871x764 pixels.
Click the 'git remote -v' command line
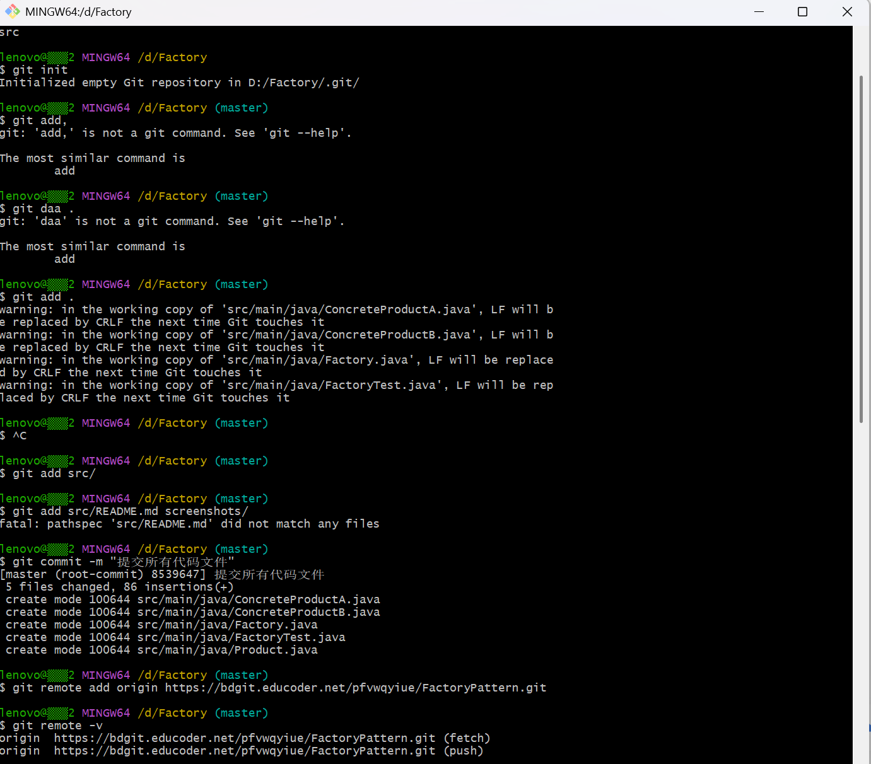pyautogui.click(x=57, y=726)
